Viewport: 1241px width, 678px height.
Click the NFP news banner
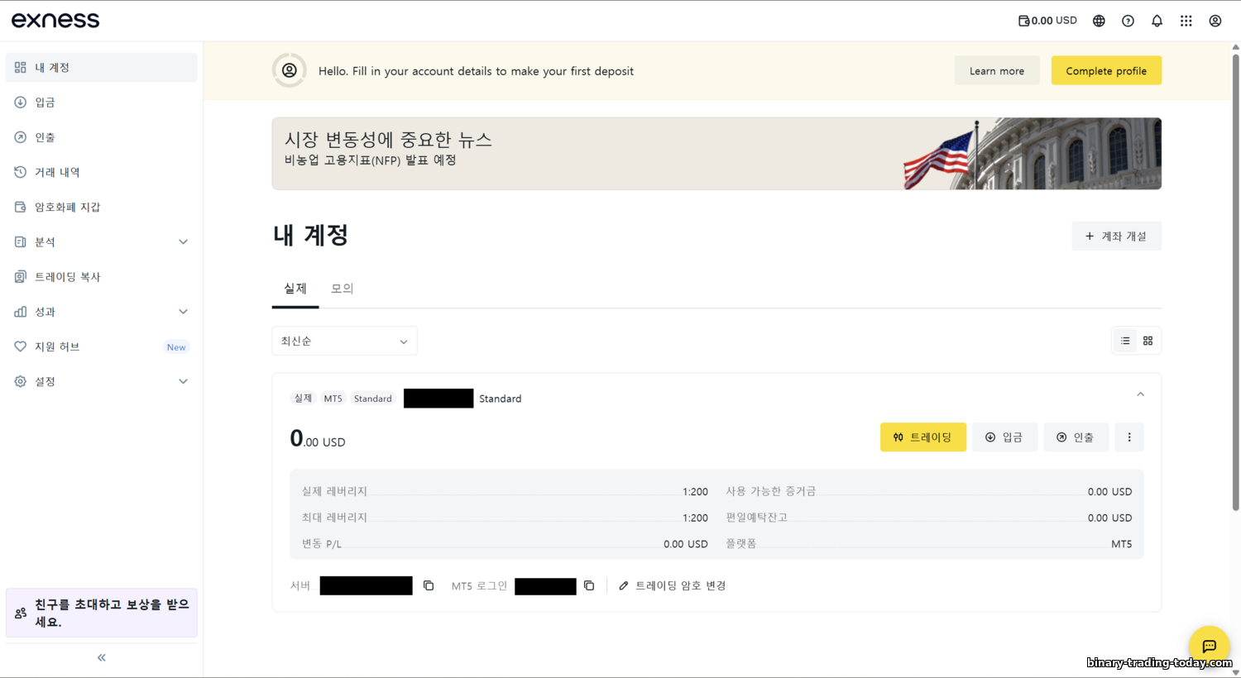click(716, 153)
